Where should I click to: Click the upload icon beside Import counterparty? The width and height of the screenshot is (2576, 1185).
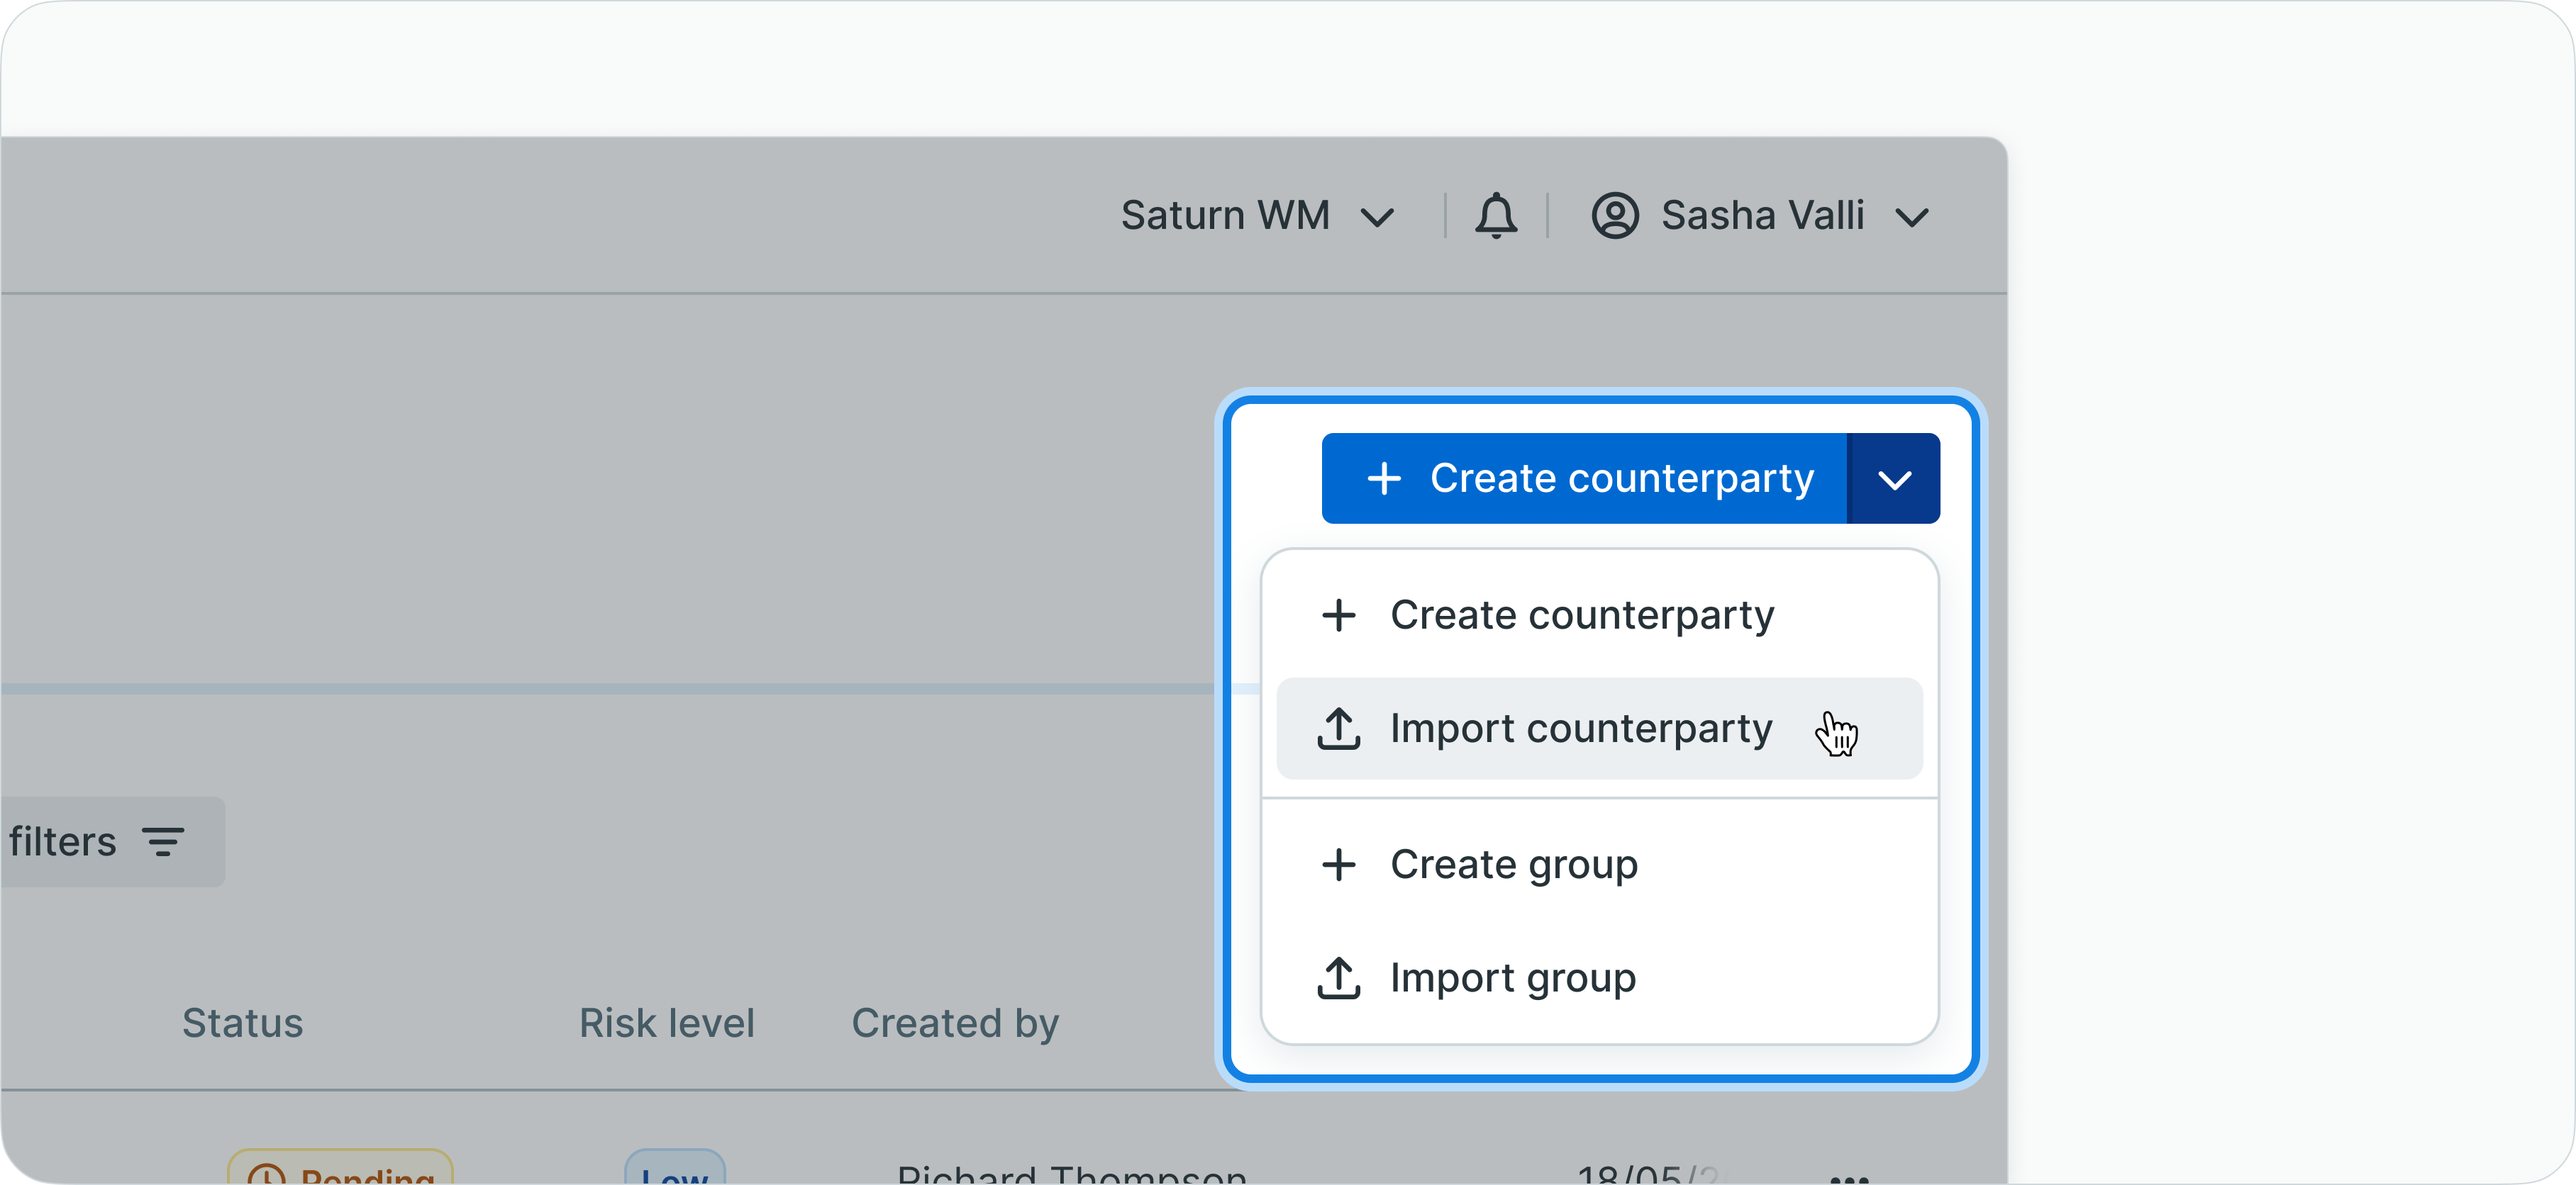pos(1338,729)
